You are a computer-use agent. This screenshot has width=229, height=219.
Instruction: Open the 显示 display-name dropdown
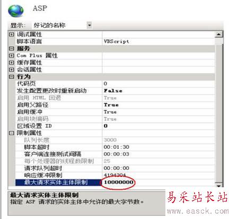click(90, 25)
